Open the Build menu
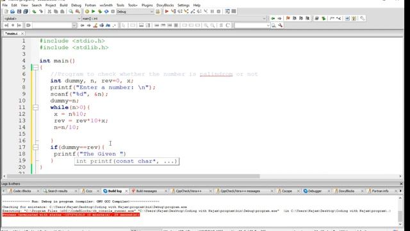The image size is (410, 231). pos(63,5)
